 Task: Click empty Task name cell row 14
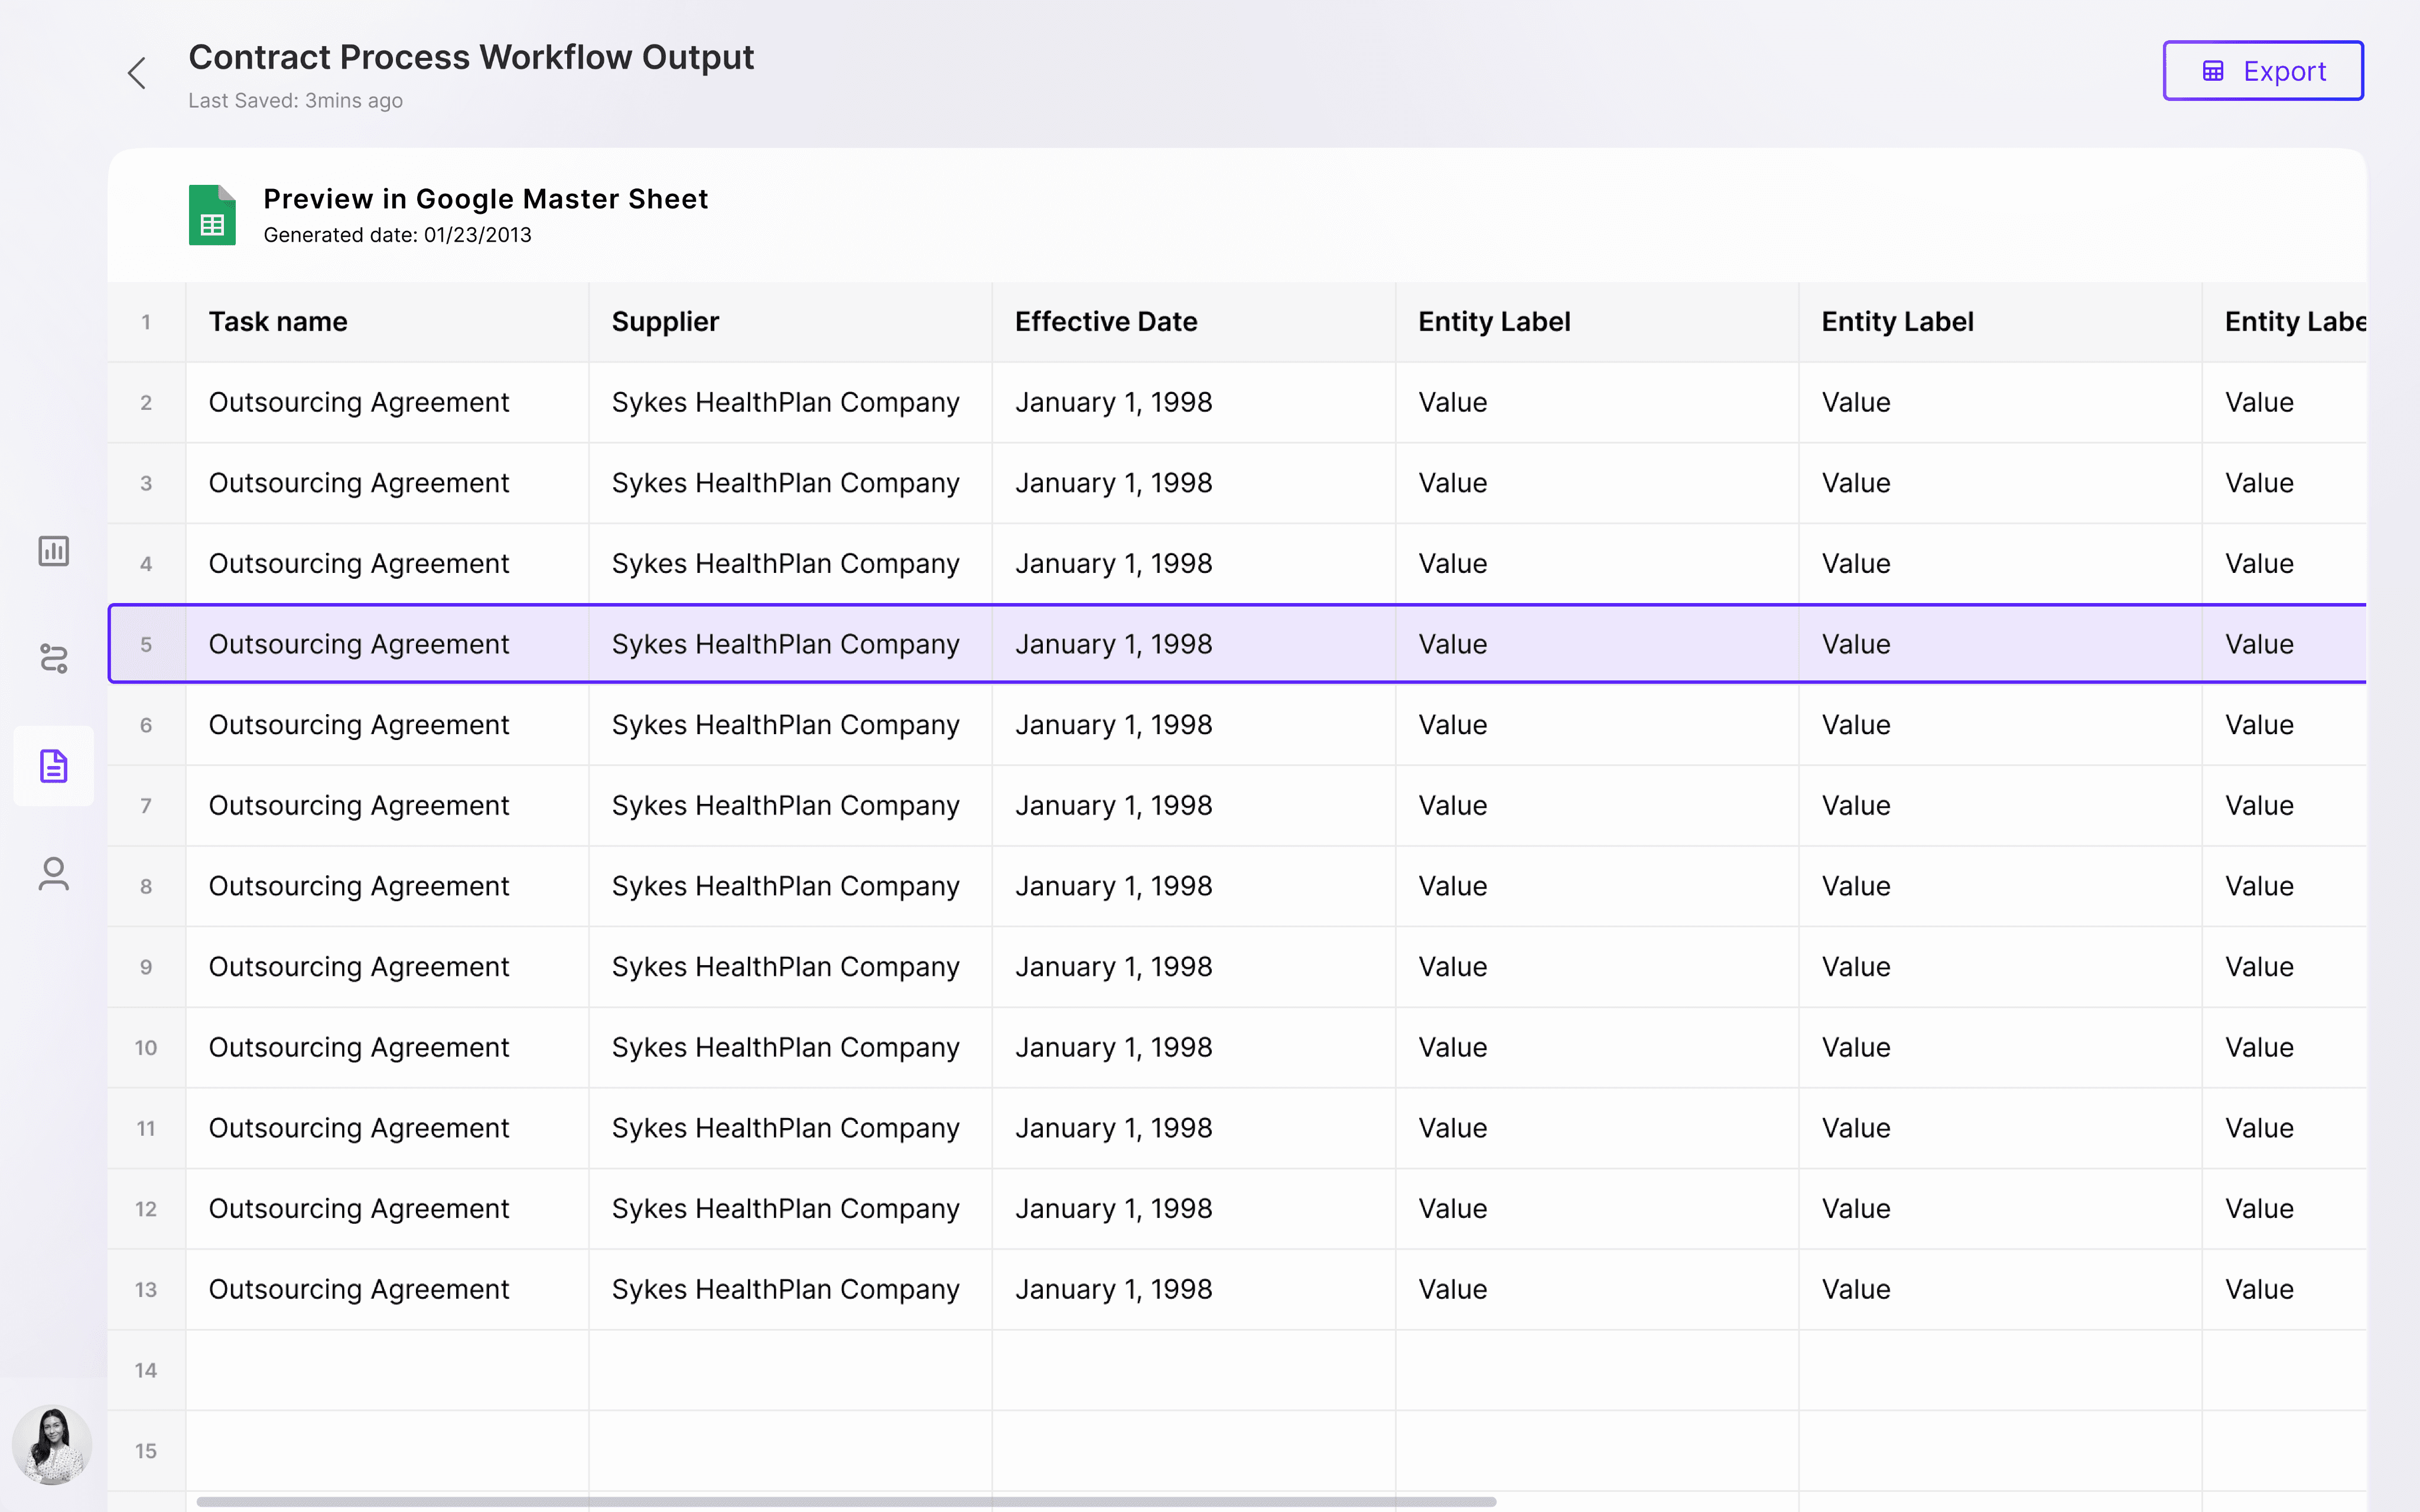click(387, 1371)
